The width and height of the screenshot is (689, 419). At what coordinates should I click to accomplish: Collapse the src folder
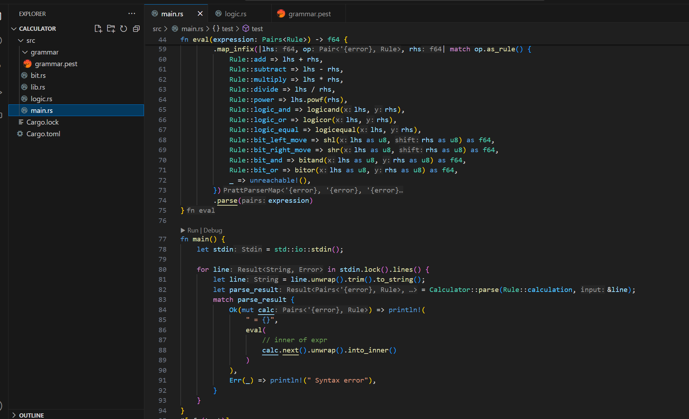21,41
